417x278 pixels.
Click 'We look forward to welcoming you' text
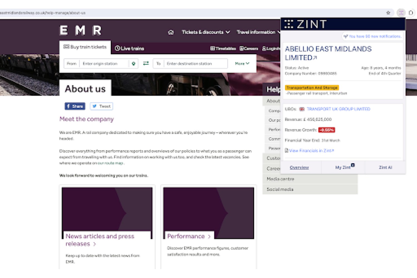[x=104, y=176]
